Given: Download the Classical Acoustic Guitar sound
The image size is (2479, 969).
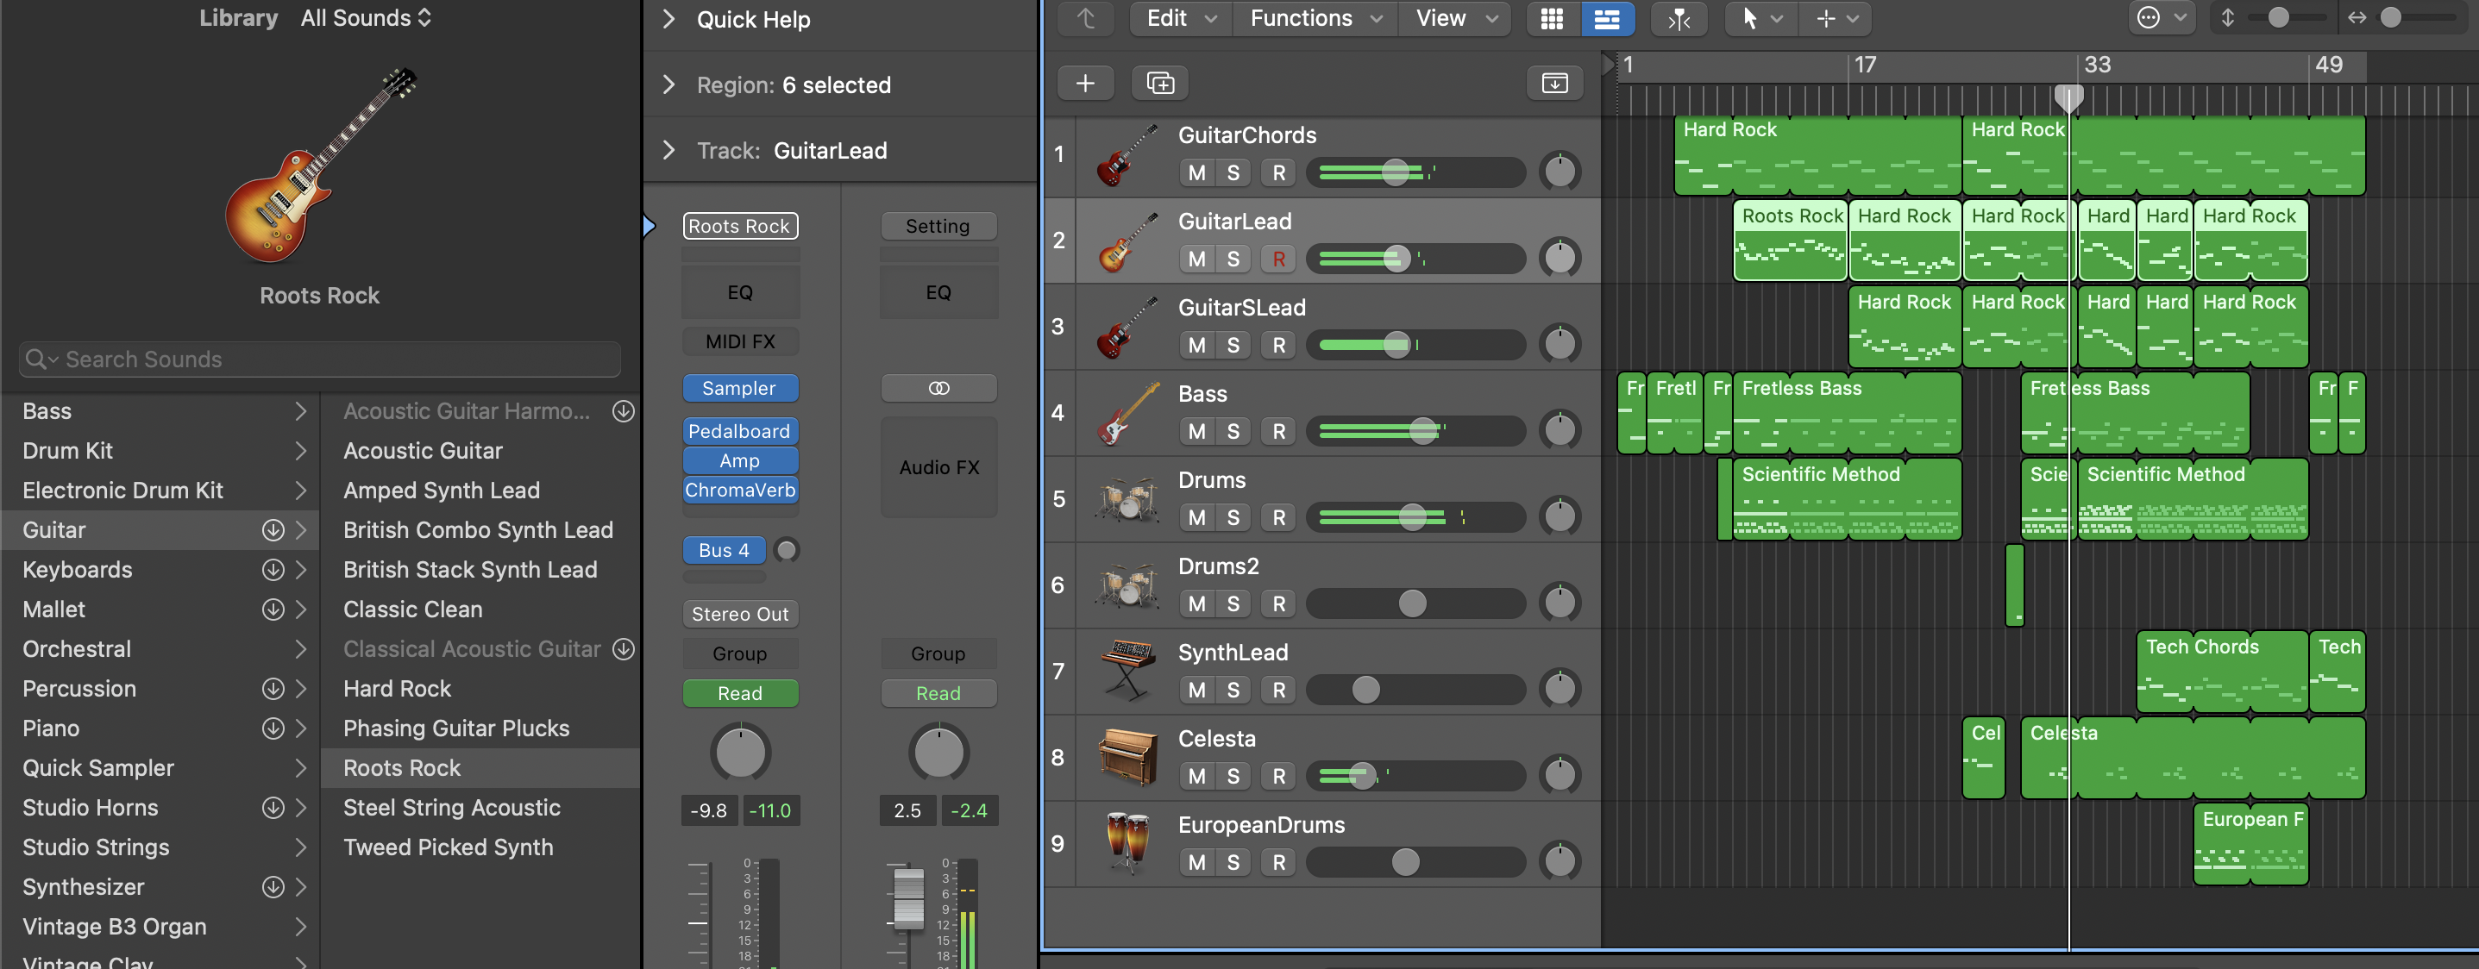Looking at the screenshot, I should coord(624,649).
